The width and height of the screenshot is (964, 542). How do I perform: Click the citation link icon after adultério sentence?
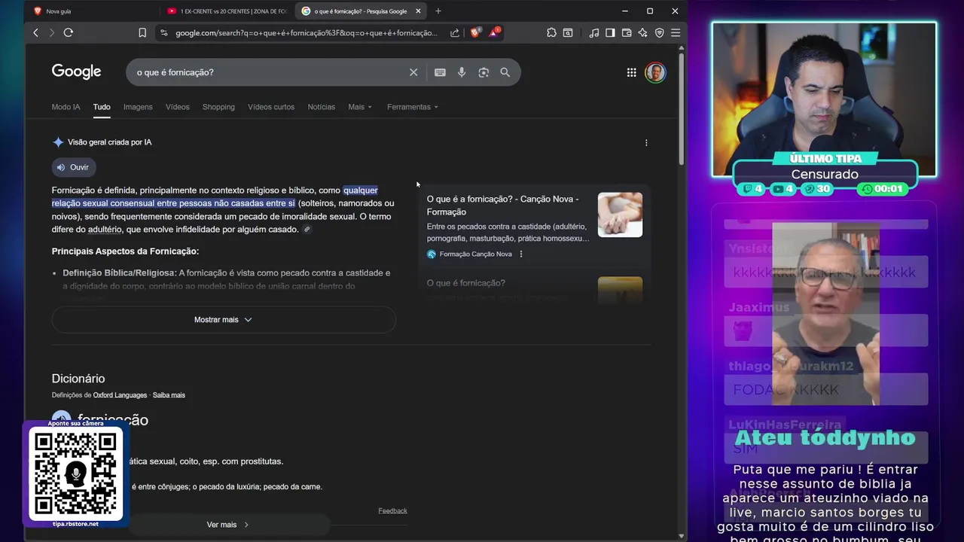pyautogui.click(x=307, y=230)
